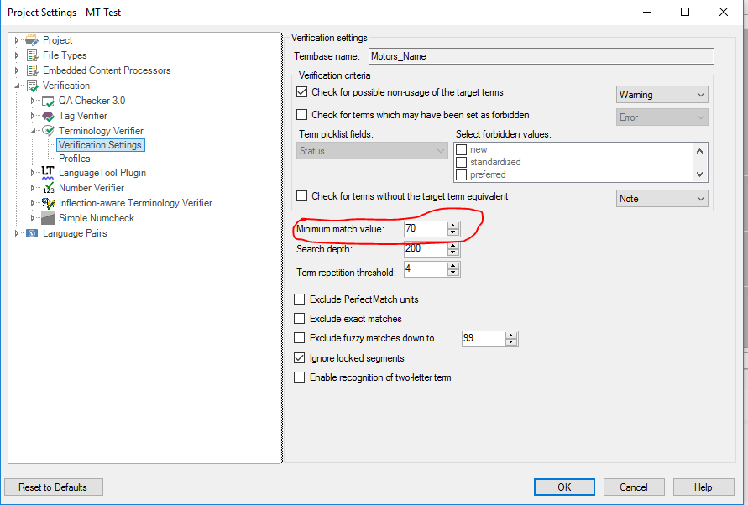Uncheck possible non-usage of target terms
This screenshot has width=748, height=505.
click(x=301, y=92)
